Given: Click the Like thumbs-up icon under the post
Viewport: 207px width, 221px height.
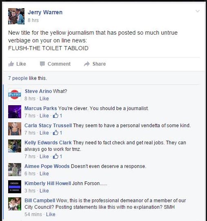Looking at the screenshot, I should click(11, 64).
